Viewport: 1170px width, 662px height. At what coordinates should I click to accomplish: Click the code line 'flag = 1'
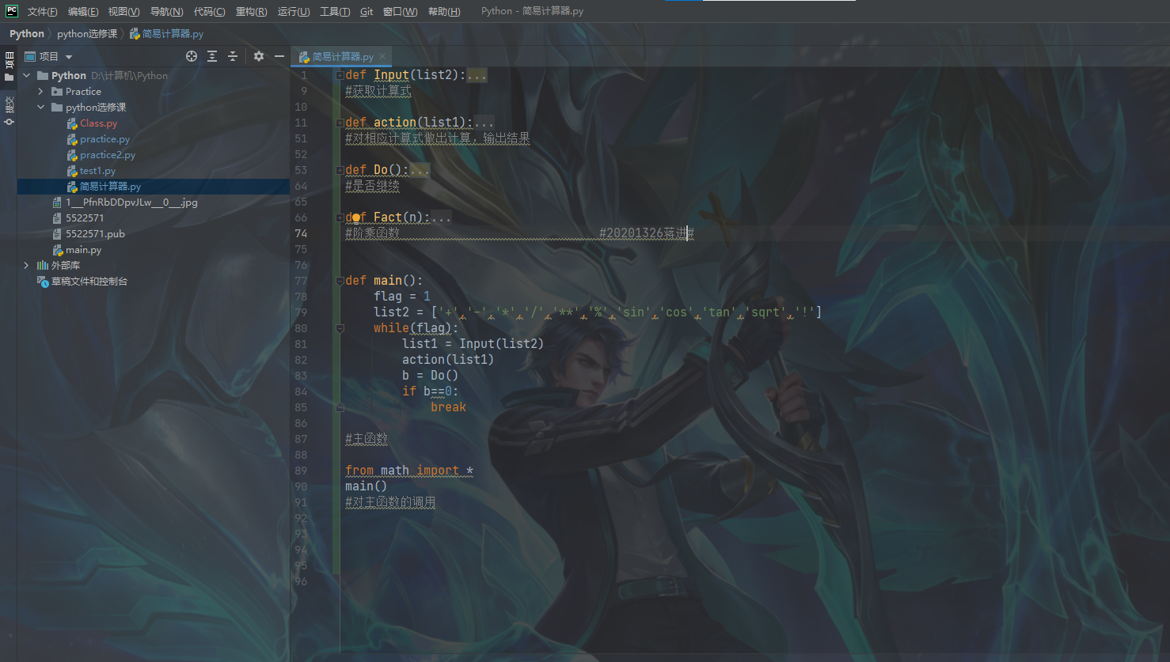pyautogui.click(x=402, y=297)
